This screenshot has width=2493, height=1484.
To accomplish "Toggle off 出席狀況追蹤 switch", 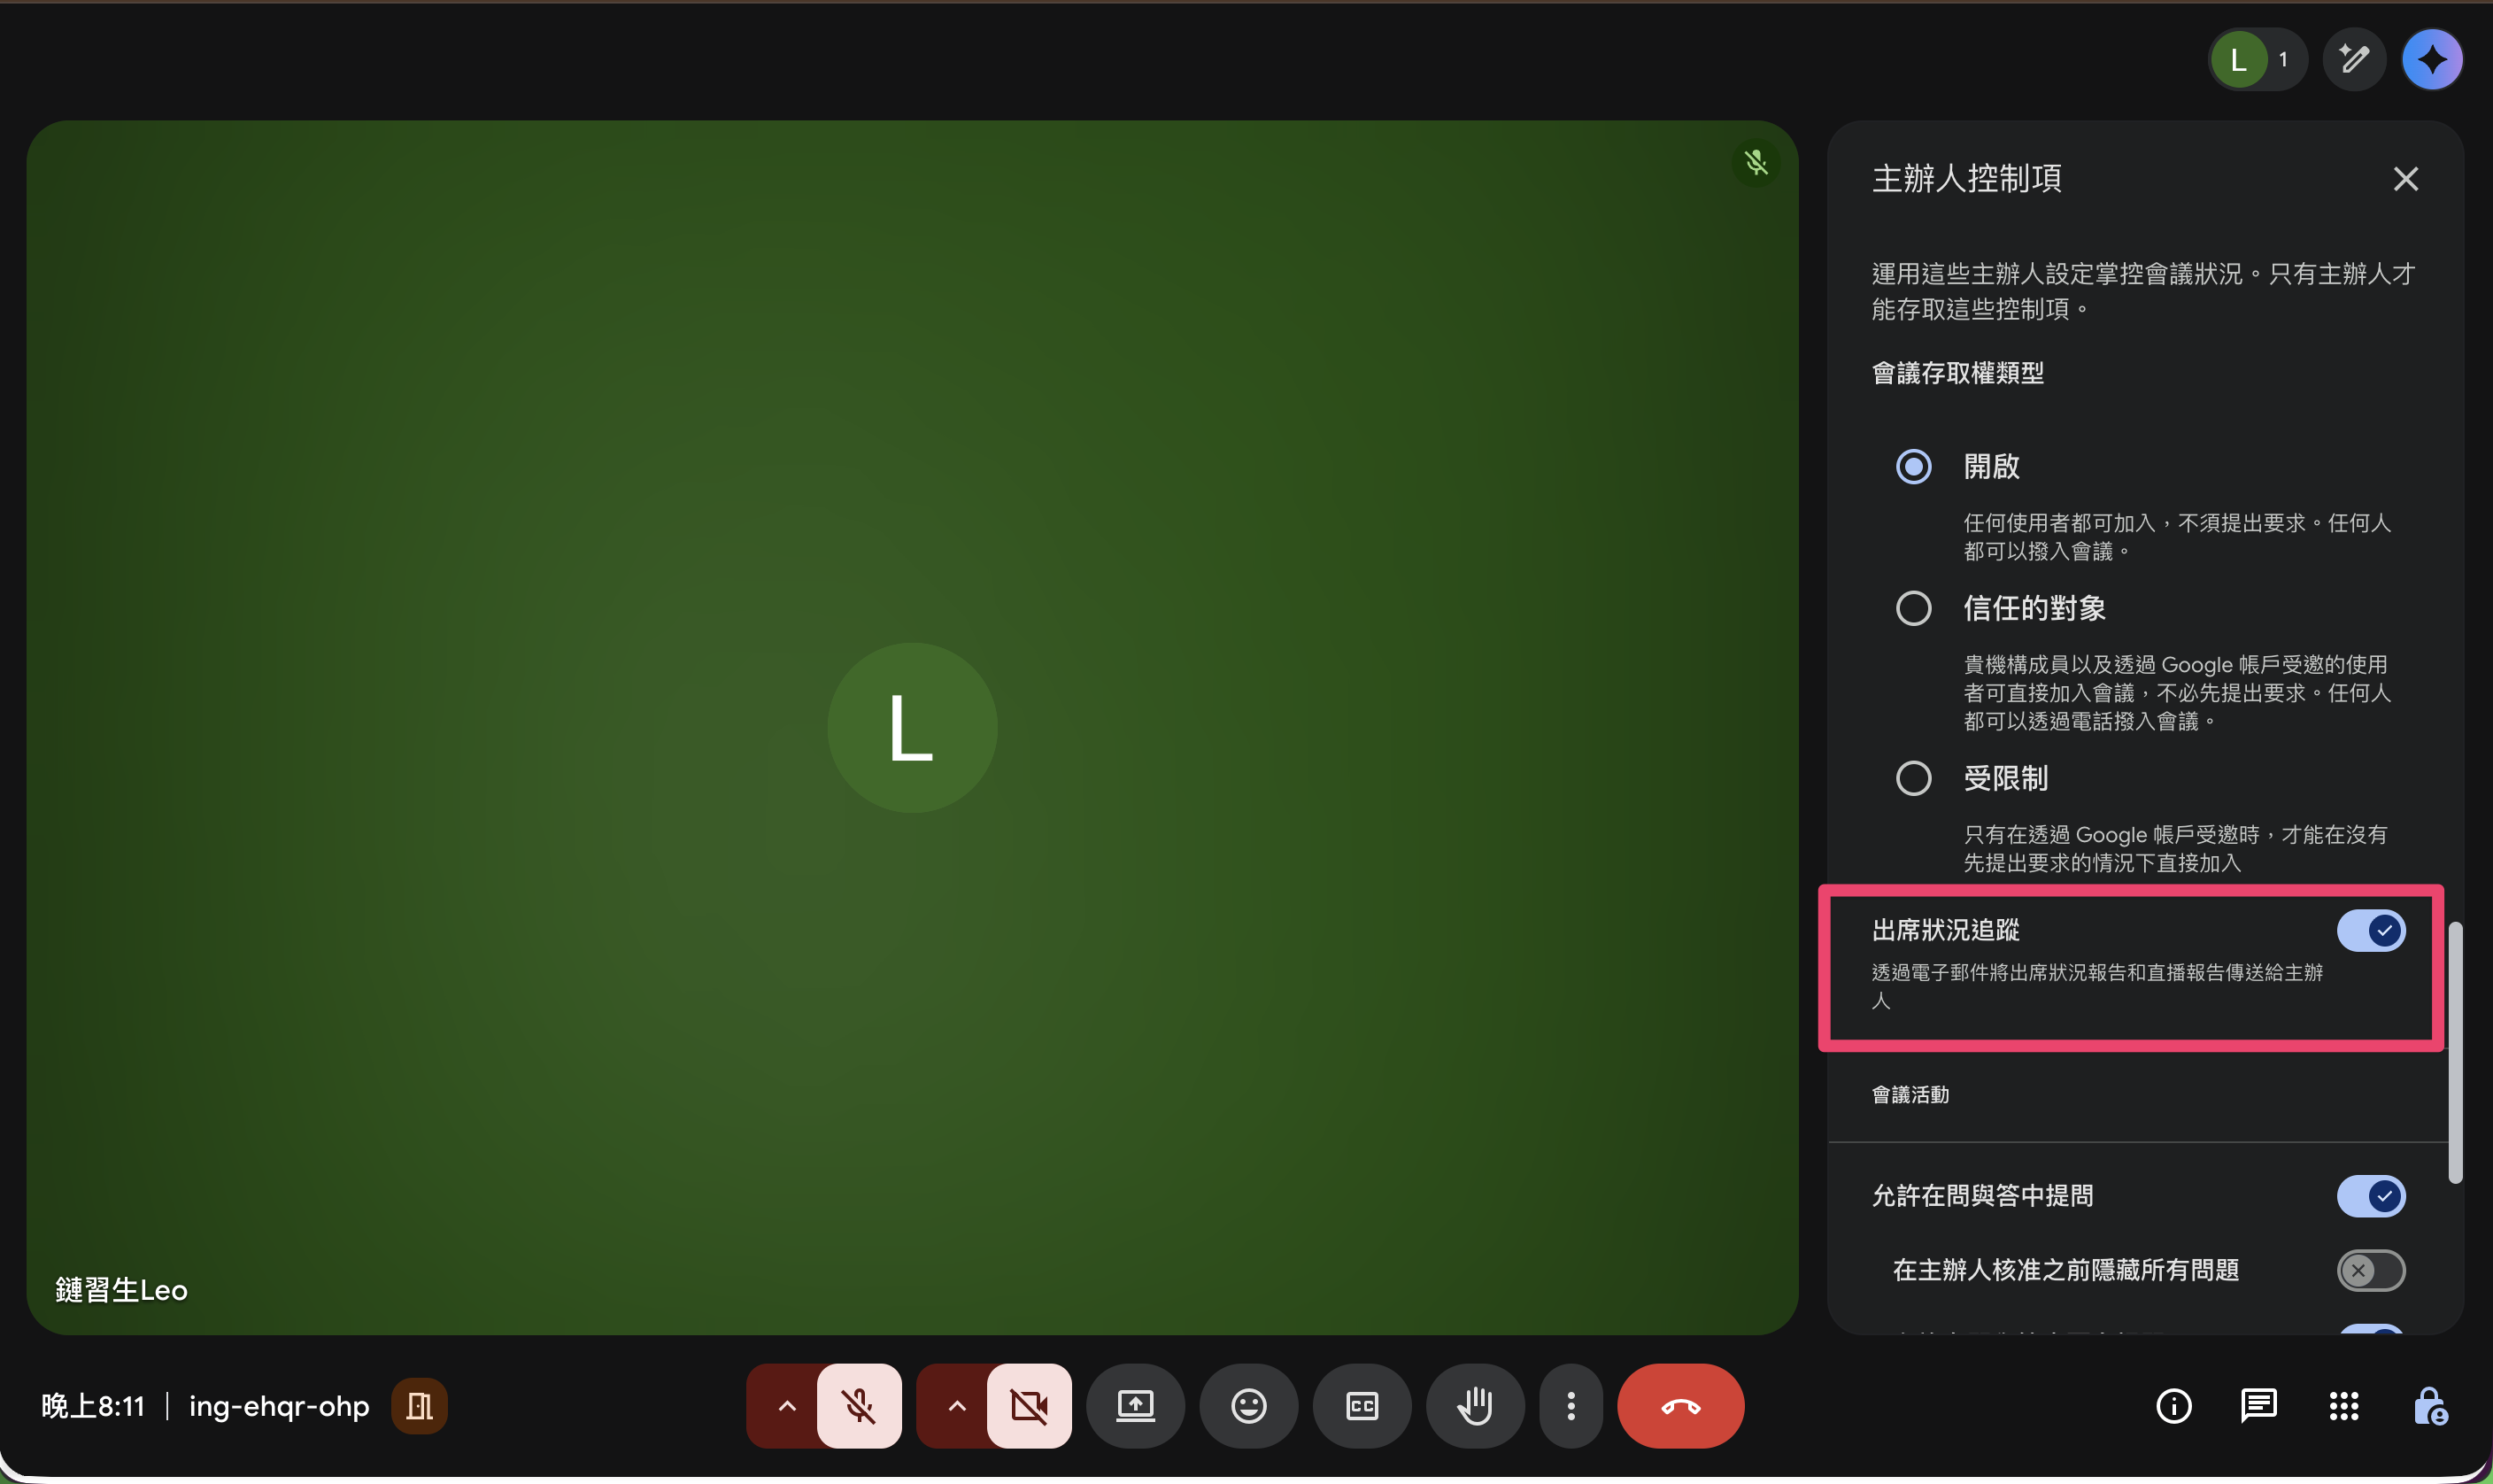I will pyautogui.click(x=2370, y=931).
